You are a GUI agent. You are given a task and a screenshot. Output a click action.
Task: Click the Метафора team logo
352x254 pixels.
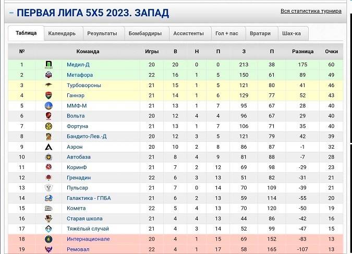click(48, 75)
